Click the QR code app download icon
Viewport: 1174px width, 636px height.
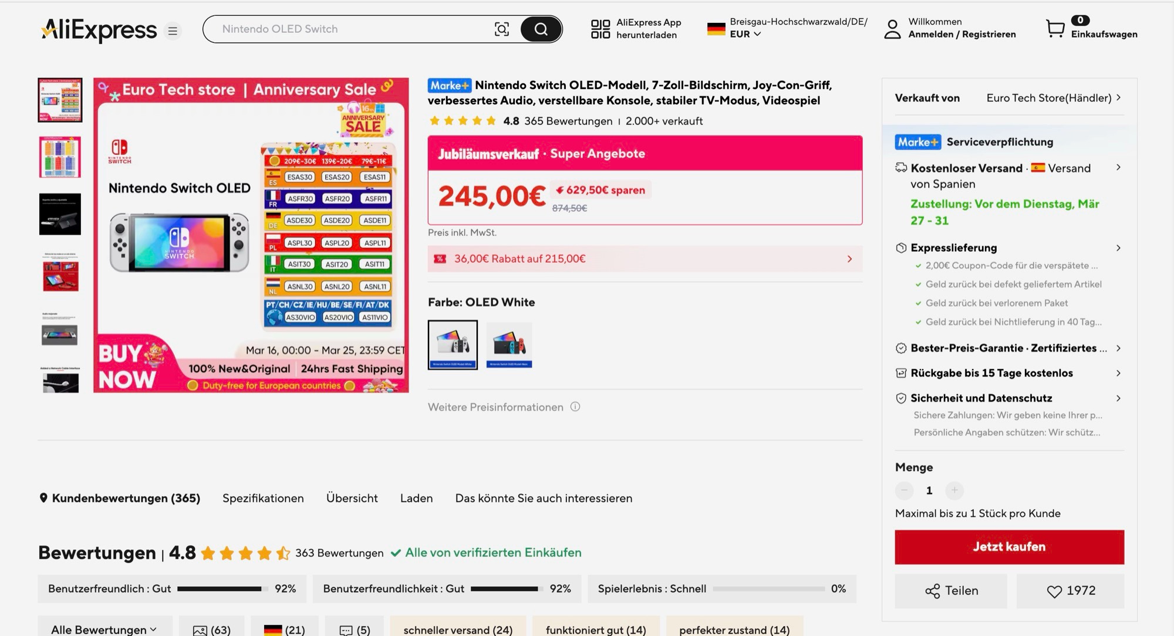point(601,29)
